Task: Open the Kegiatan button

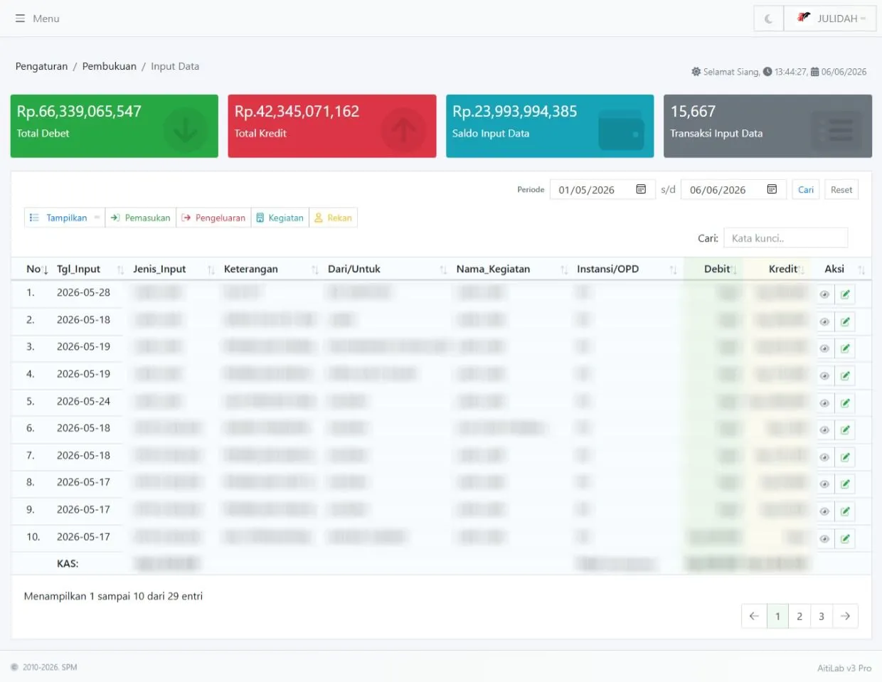Action: [x=280, y=218]
